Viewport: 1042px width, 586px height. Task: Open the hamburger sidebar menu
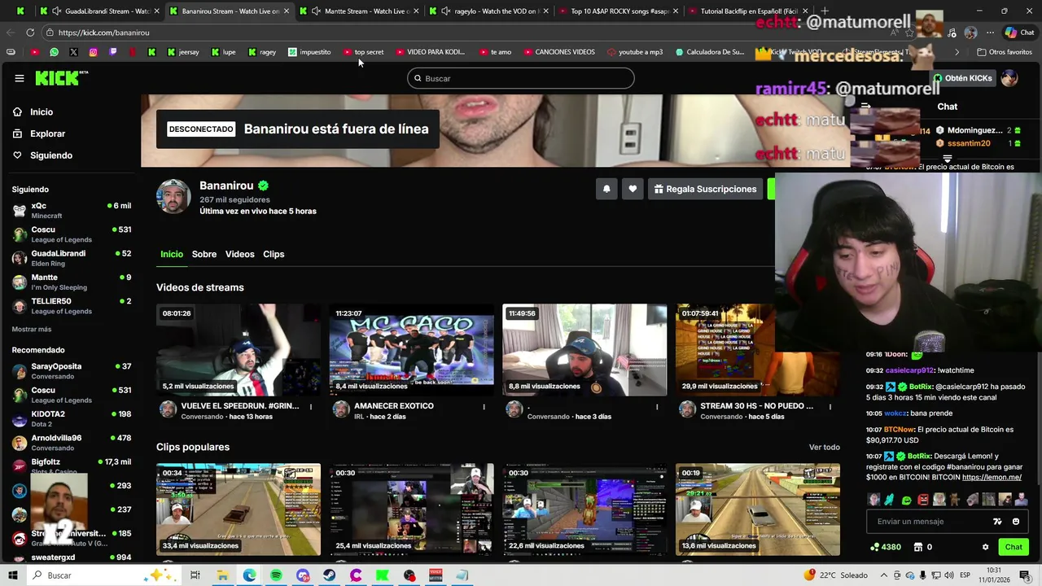coord(20,78)
